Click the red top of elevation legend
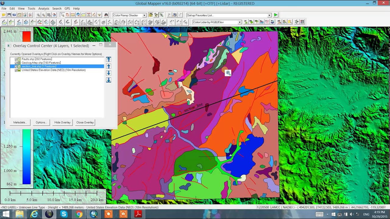Viewport: 390px width, 219px height. tap(27, 35)
